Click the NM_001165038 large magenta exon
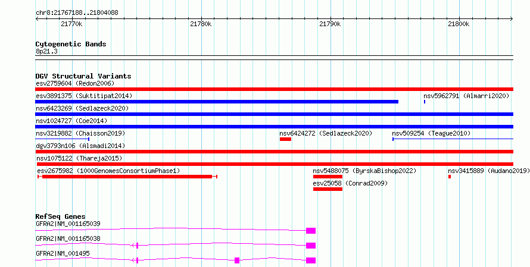Screen dimensions: 530x267 point(311,246)
